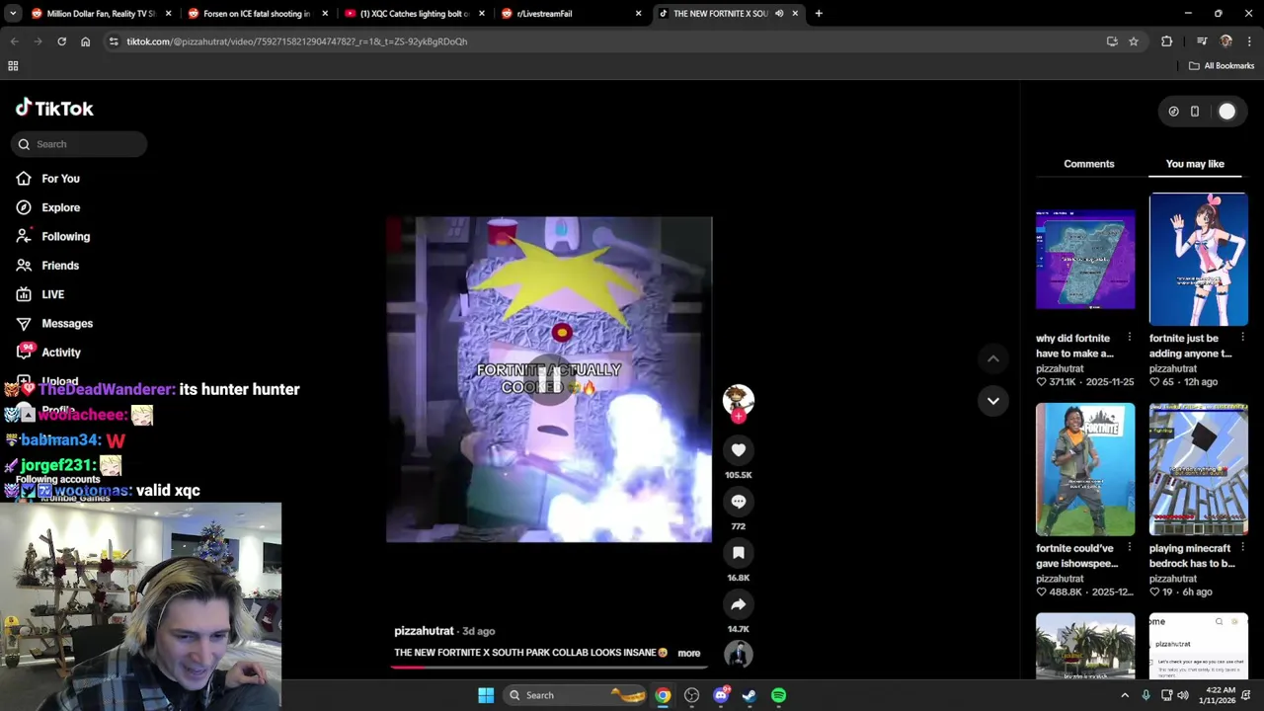The width and height of the screenshot is (1264, 711).
Task: Switch to the XQC Catches lightning bolt tab
Action: (x=414, y=14)
